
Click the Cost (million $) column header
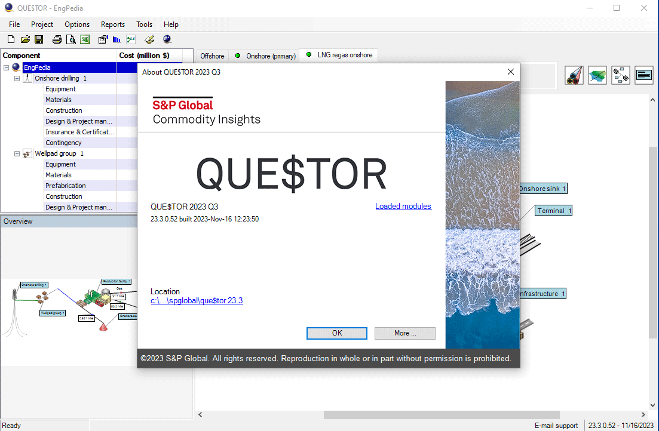pos(149,56)
